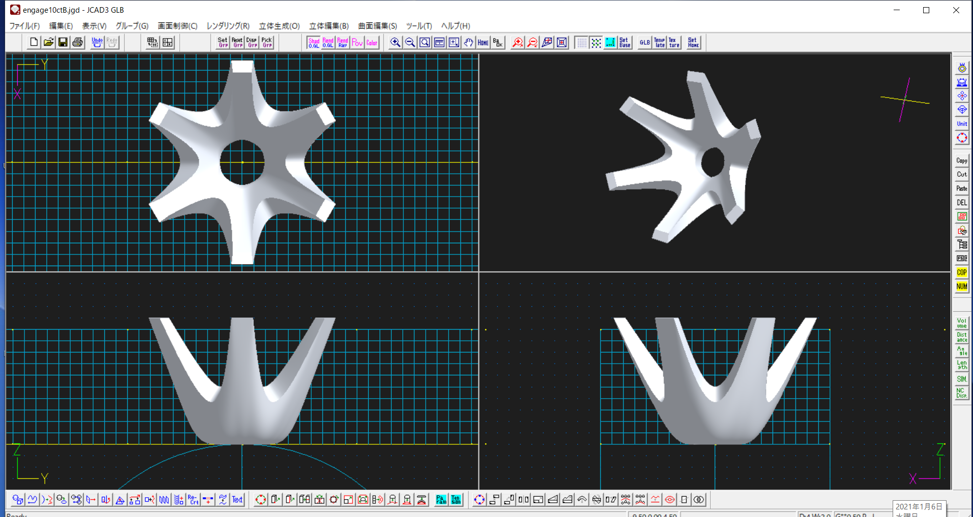
Task: Click the red zoom out icon
Action: [x=533, y=42]
